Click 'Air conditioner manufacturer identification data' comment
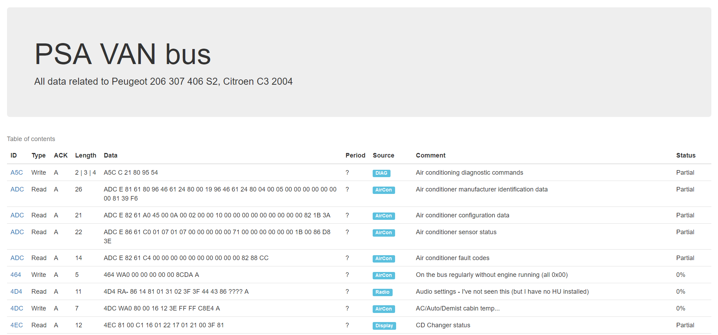This screenshot has width=718, height=335. pos(482,189)
